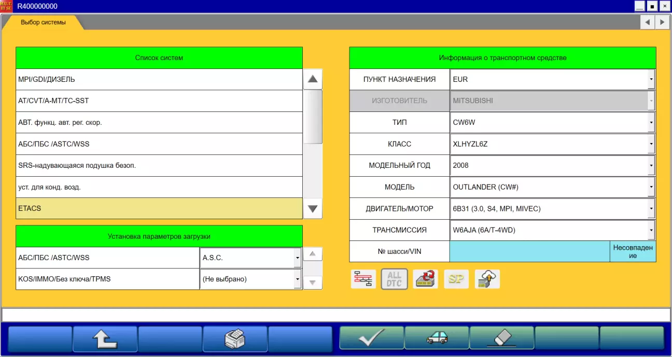The width and height of the screenshot is (672, 357).
Task: Click the SP special function icon
Action: tap(456, 279)
